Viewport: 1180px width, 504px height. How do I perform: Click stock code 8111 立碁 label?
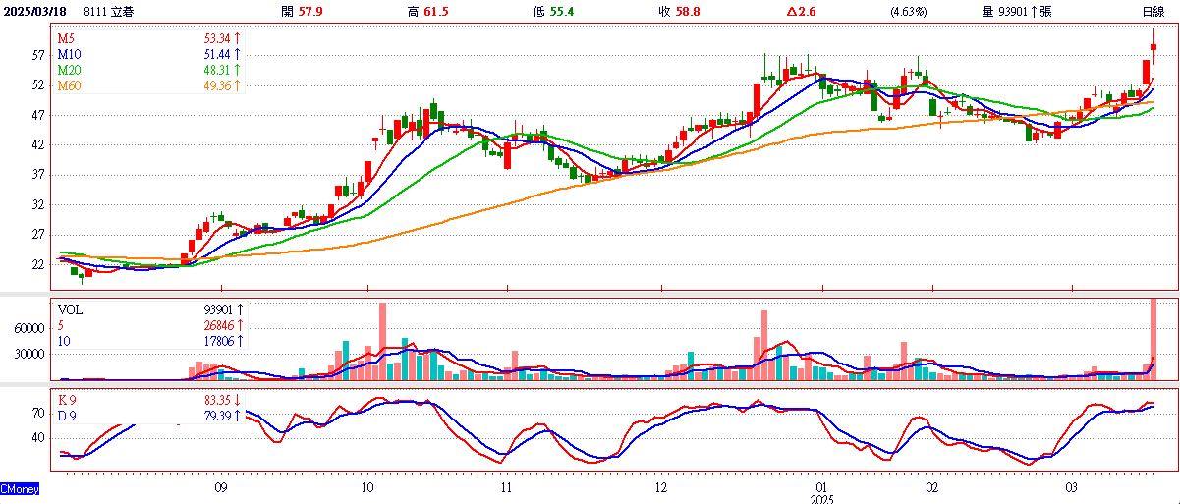(x=110, y=11)
